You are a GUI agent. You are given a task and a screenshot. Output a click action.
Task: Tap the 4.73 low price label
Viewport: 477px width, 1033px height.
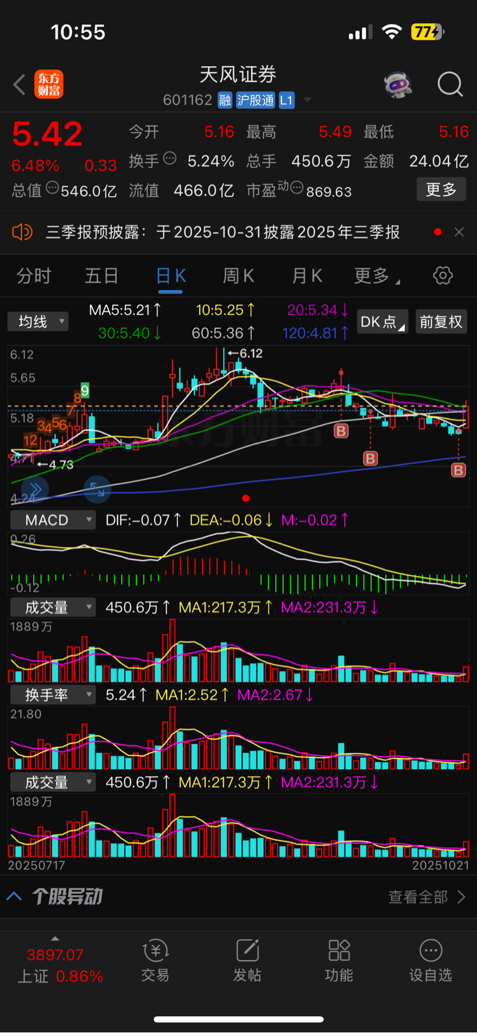click(55, 465)
